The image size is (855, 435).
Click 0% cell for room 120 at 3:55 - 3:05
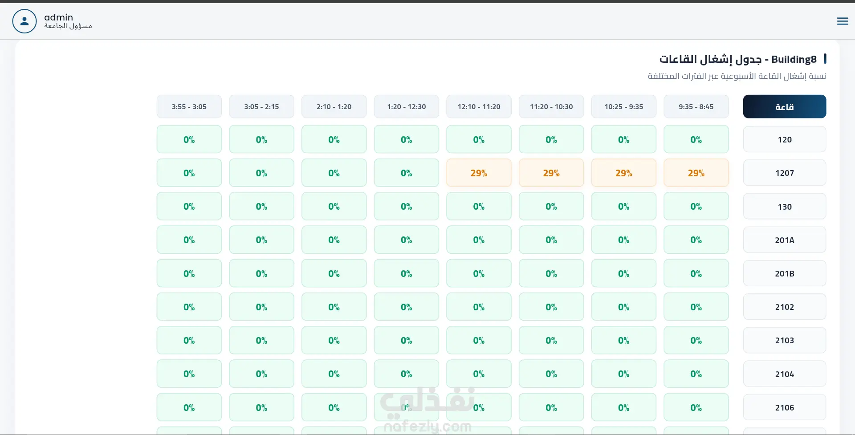pos(189,139)
